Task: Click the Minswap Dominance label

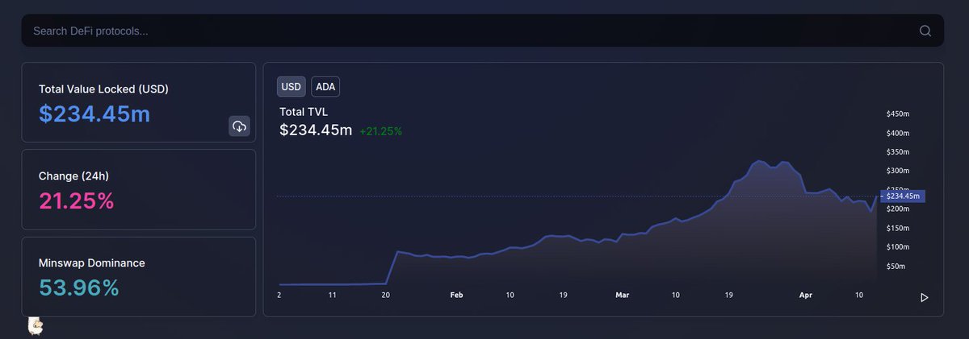Action: click(92, 263)
